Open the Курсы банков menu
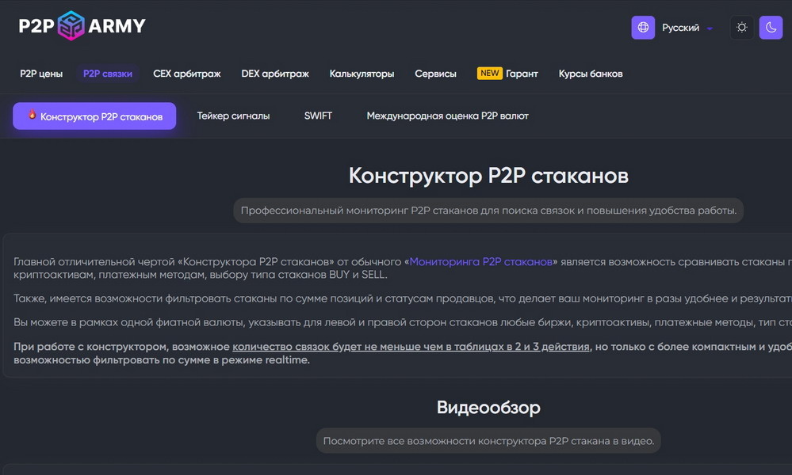The height and width of the screenshot is (475, 792). [591, 74]
